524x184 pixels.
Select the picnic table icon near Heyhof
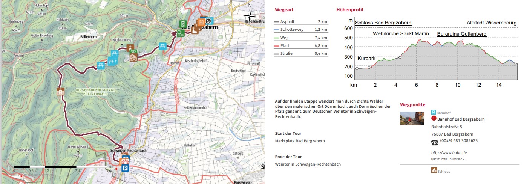162,46
